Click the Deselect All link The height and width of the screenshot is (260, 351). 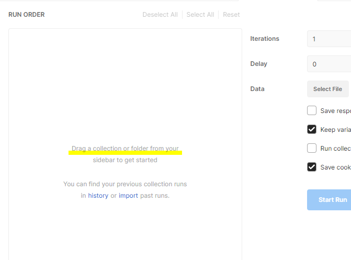160,15
